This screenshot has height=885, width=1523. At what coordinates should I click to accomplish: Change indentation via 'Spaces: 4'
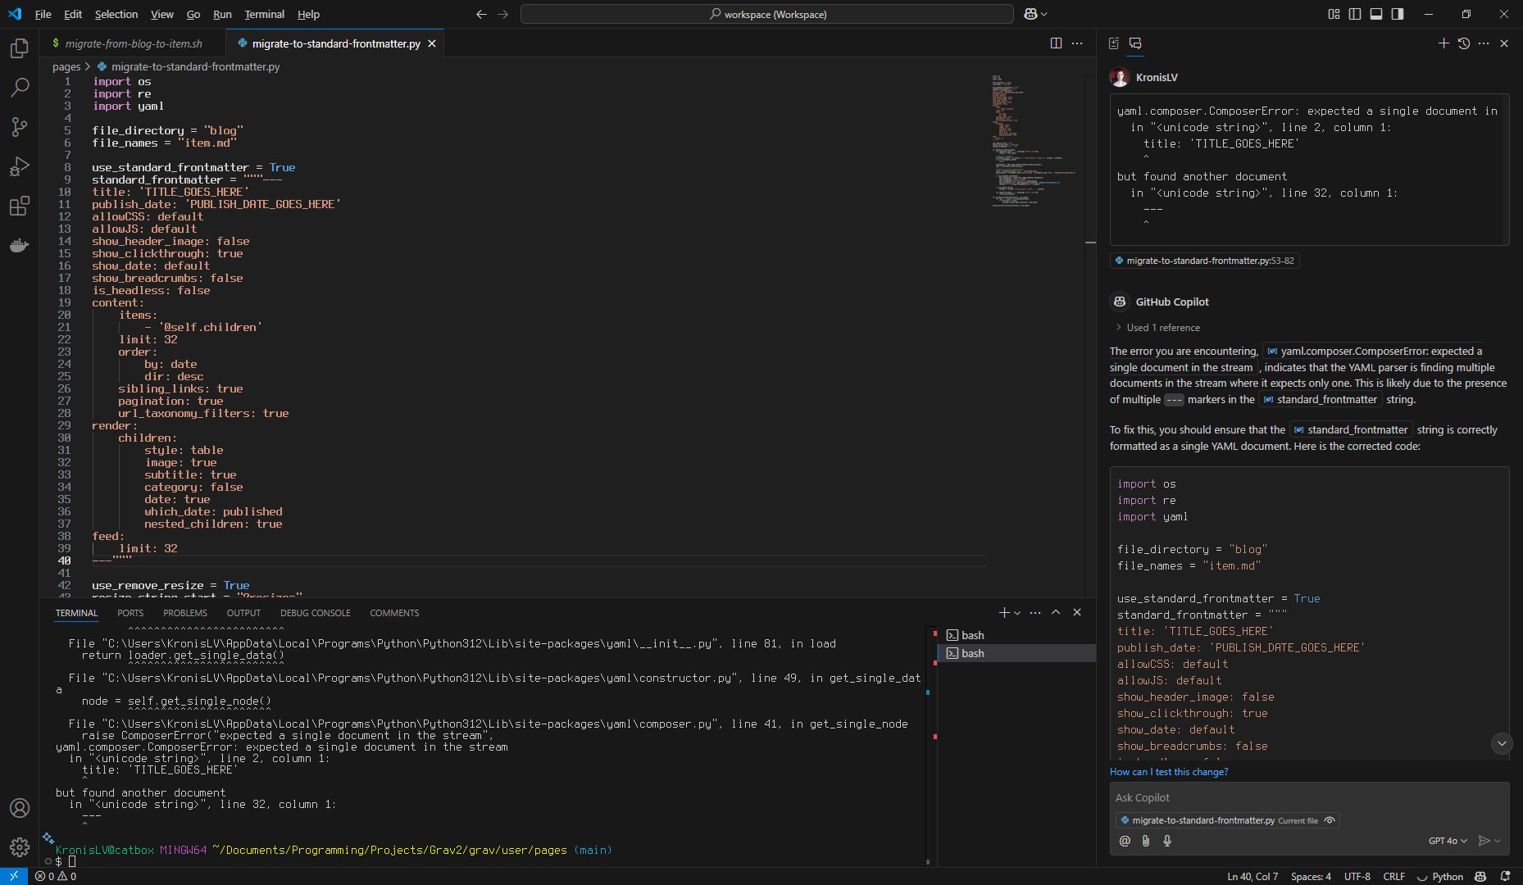(x=1311, y=876)
